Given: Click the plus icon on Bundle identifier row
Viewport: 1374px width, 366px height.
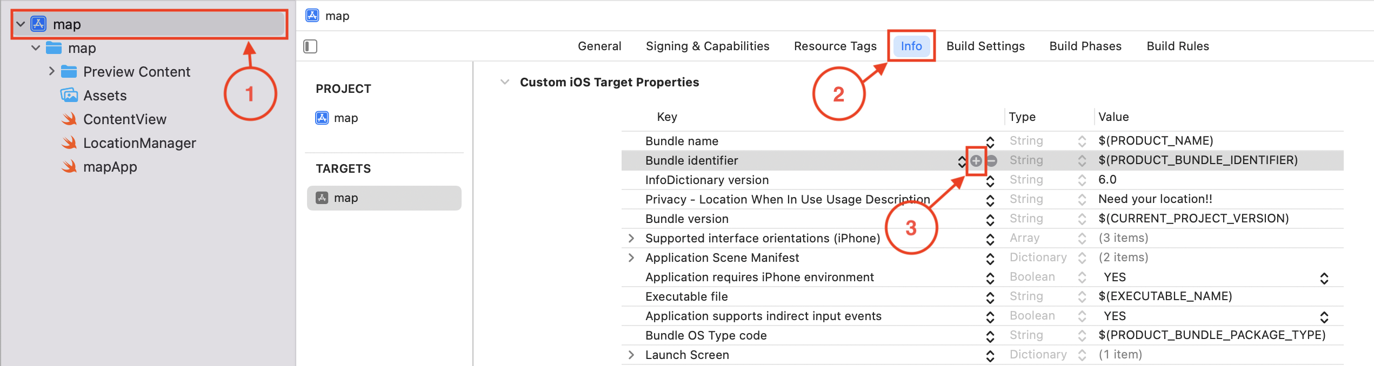Looking at the screenshot, I should (x=976, y=160).
